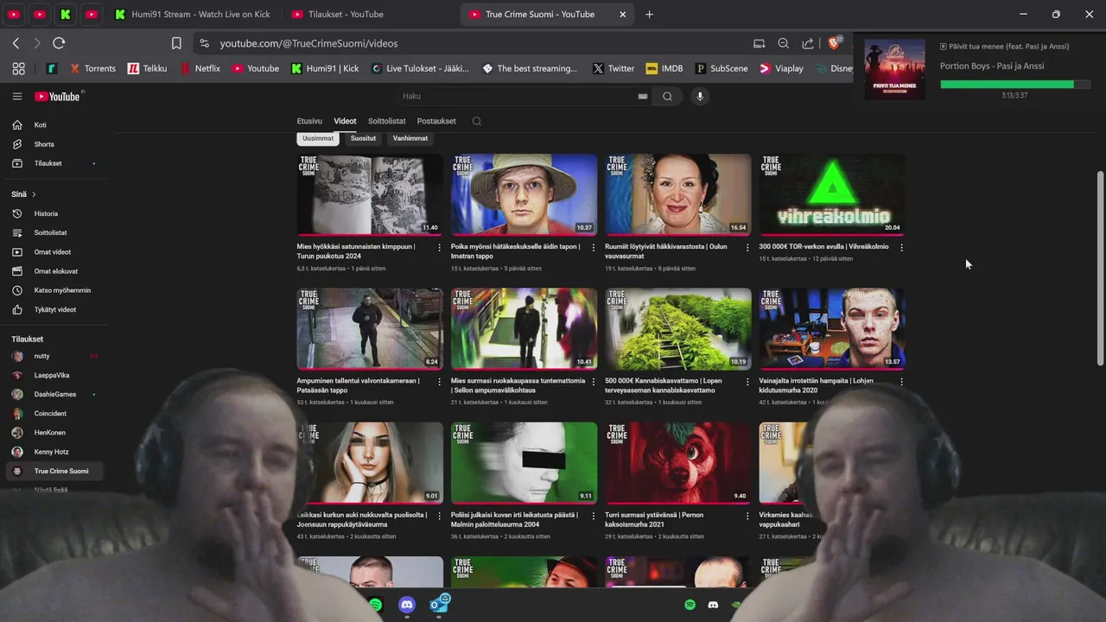Open the Oulun vauvasurmat video thumbnail

[x=677, y=194]
